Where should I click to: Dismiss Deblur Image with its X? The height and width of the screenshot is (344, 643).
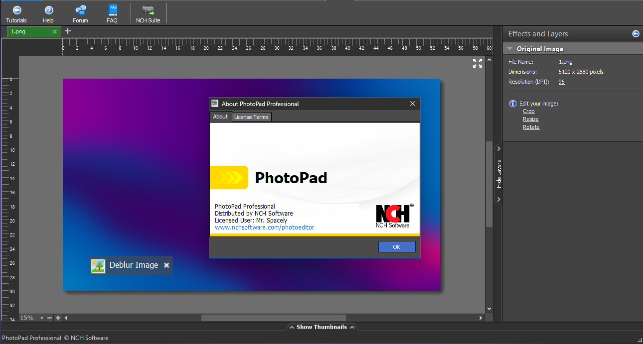166,265
